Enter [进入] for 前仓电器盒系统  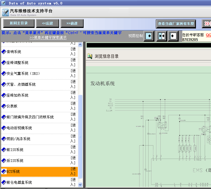pos(73,182)
